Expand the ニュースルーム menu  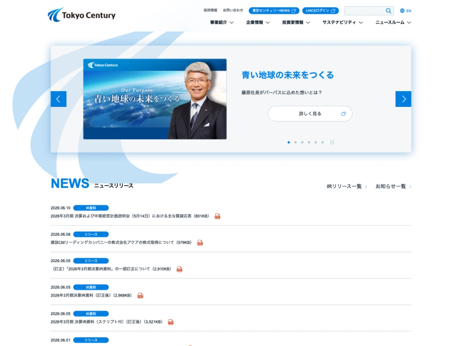click(x=393, y=23)
